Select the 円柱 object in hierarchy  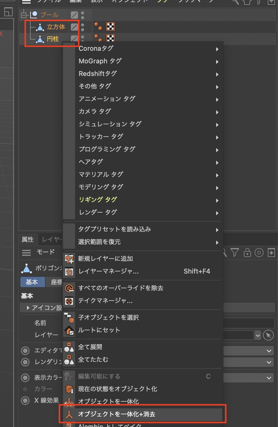click(53, 39)
